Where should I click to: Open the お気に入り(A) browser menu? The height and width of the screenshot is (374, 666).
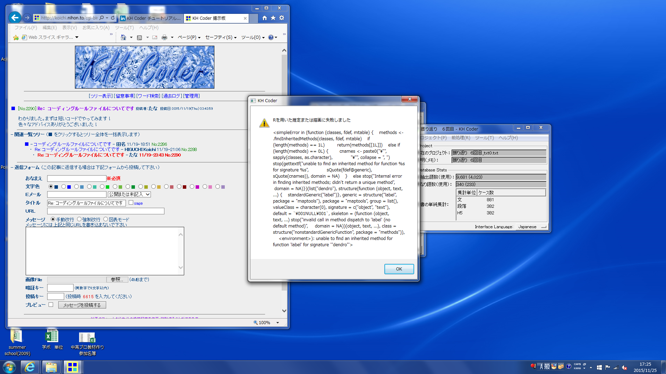[x=96, y=28]
